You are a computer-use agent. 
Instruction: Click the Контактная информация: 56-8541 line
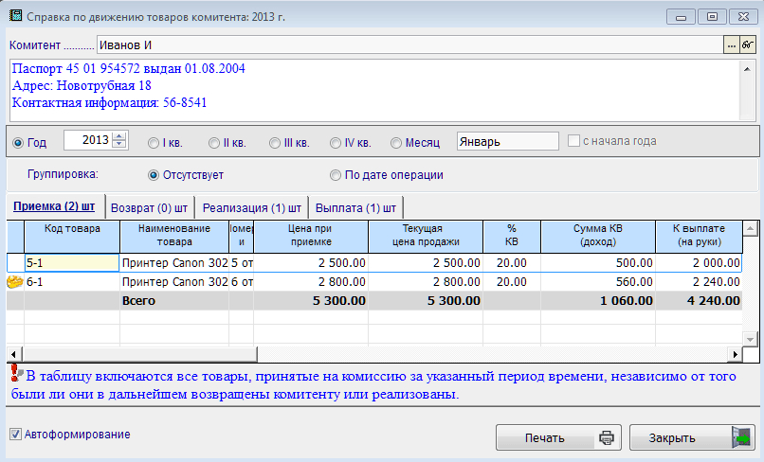click(x=110, y=103)
